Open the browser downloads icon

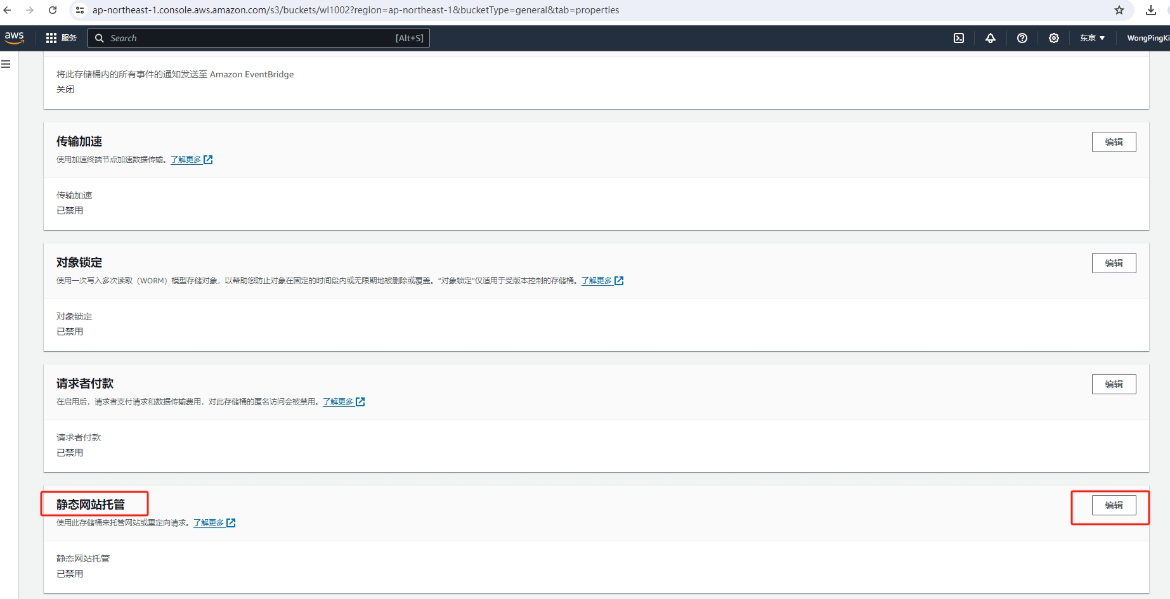1151,10
